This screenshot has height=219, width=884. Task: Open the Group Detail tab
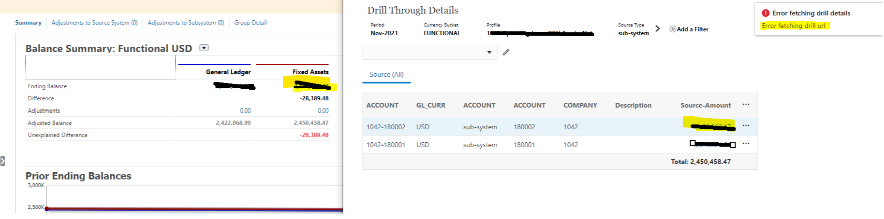(250, 23)
